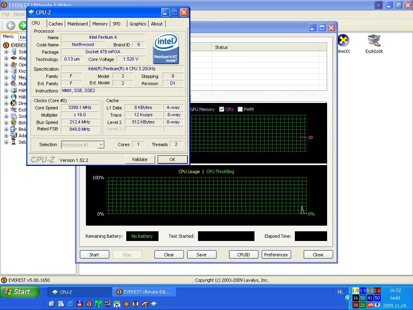Click the Status column header
The width and height of the screenshot is (413, 310).
265,47
